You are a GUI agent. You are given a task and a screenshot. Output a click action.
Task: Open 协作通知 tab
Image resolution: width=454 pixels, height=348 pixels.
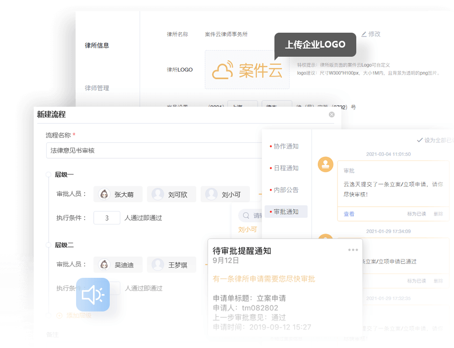pos(286,146)
